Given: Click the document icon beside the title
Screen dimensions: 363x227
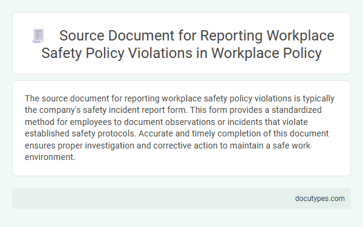Looking at the screenshot, I should (x=38, y=36).
